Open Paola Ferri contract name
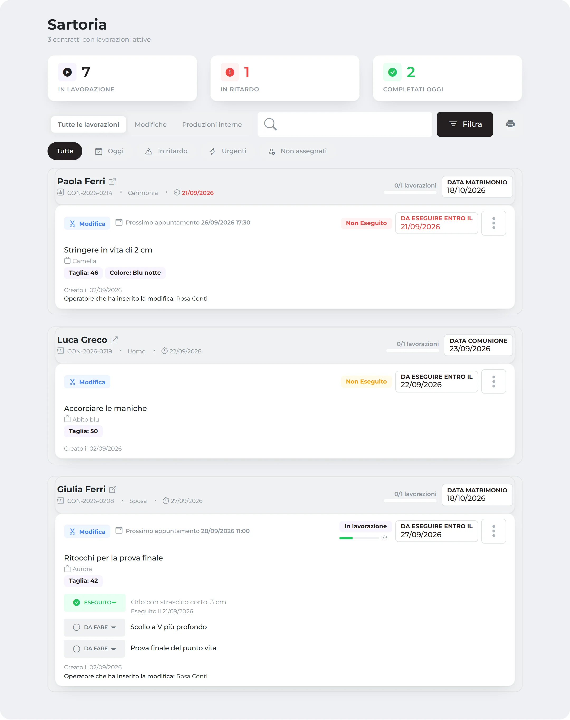Viewport: 570px width, 720px height. (81, 181)
